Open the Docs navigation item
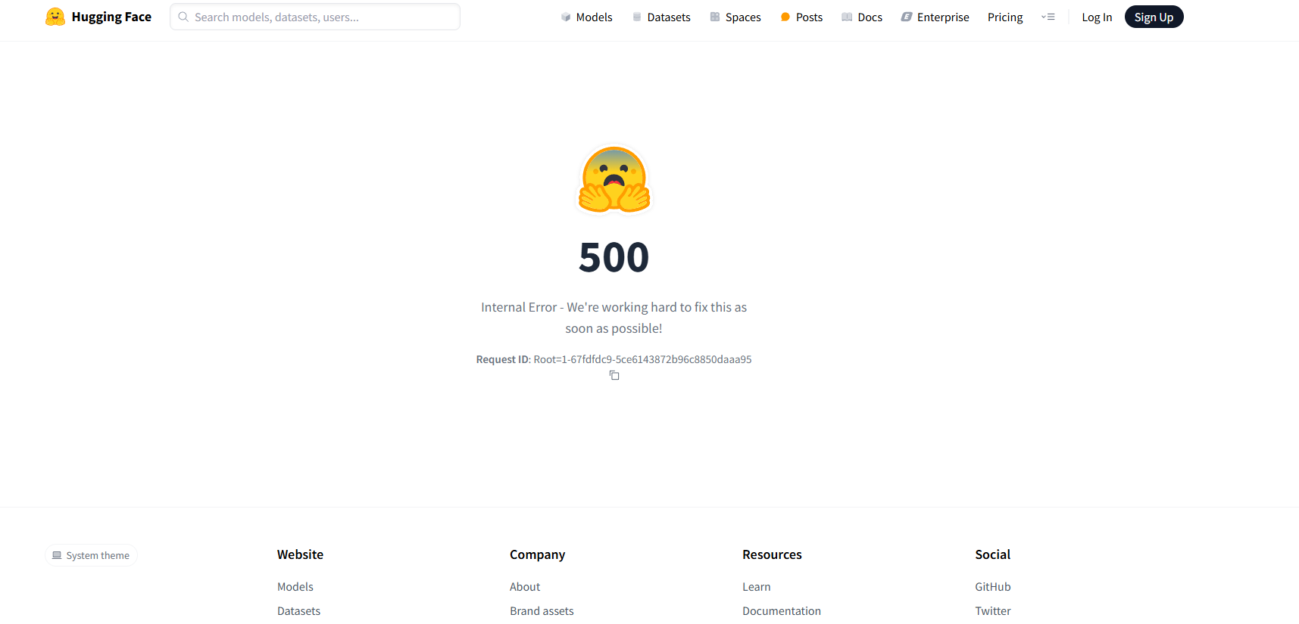The image size is (1299, 624). click(862, 17)
